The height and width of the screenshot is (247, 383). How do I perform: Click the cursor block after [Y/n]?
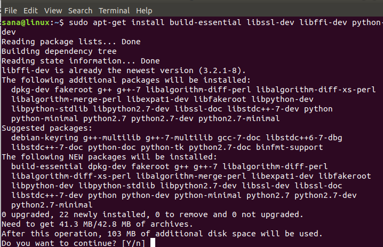[x=153, y=243]
